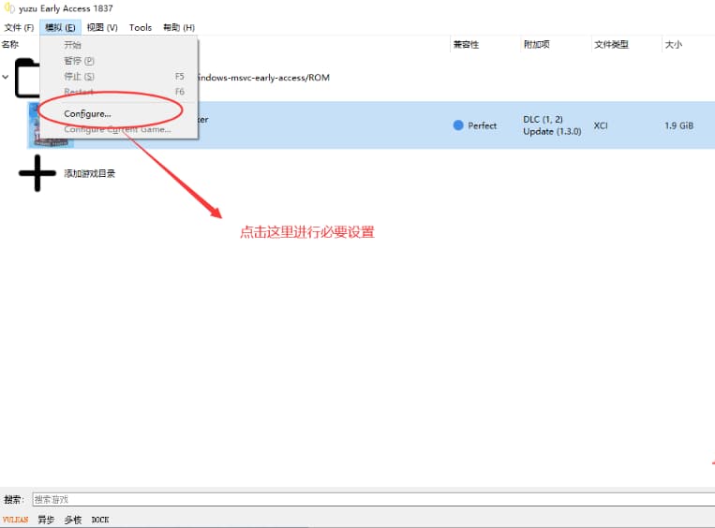The image size is (715, 528).
Task: Close the 模拟 (E) menu
Action: 60,28
